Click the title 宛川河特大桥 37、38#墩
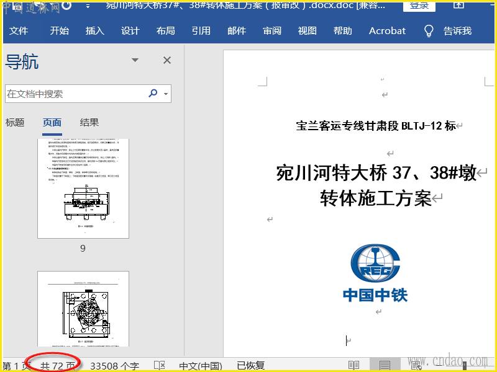497x372 pixels. coord(376,173)
